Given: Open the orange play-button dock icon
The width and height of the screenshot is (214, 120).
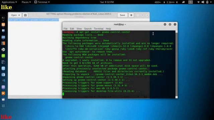Looking at the screenshot, I should (x=3, y=93).
